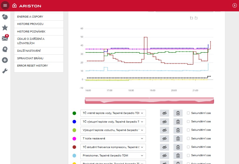Screen dimensions: 239x164
Task: Open the pie chart dashboard icon
Action: (x=5, y=17)
